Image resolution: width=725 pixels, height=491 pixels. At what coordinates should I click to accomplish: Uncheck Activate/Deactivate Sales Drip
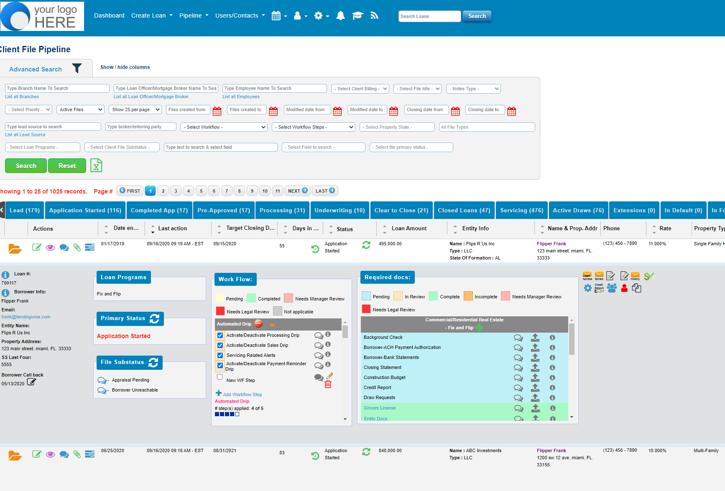pyautogui.click(x=220, y=345)
